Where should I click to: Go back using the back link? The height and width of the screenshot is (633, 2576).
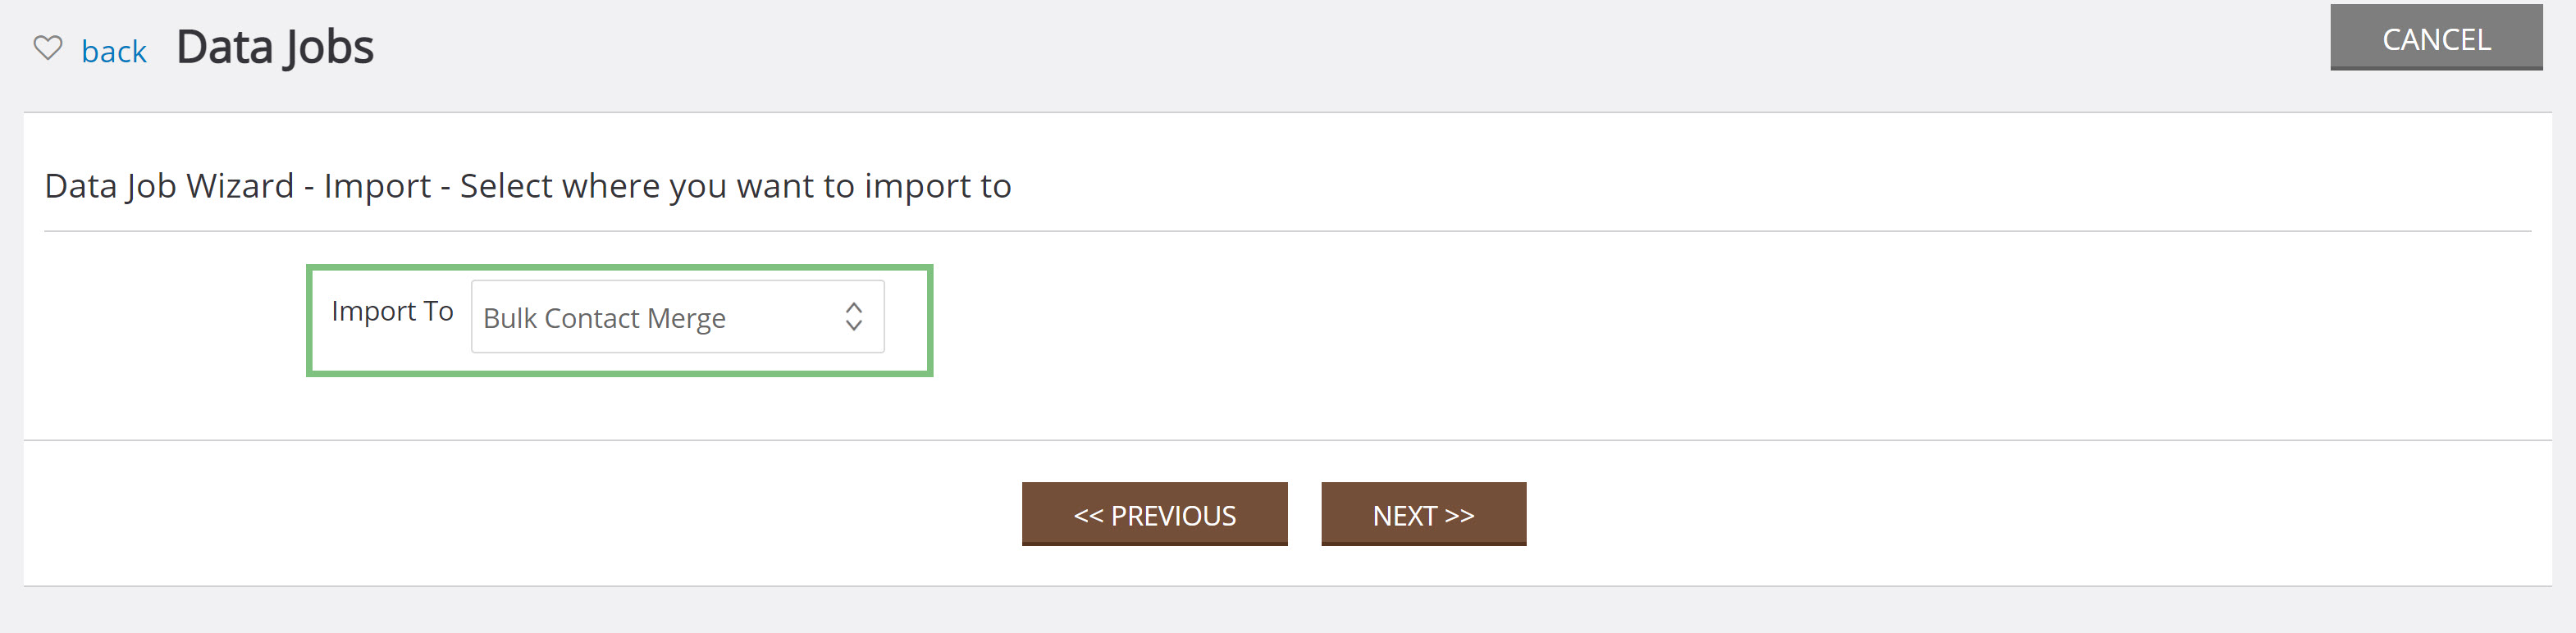point(114,51)
